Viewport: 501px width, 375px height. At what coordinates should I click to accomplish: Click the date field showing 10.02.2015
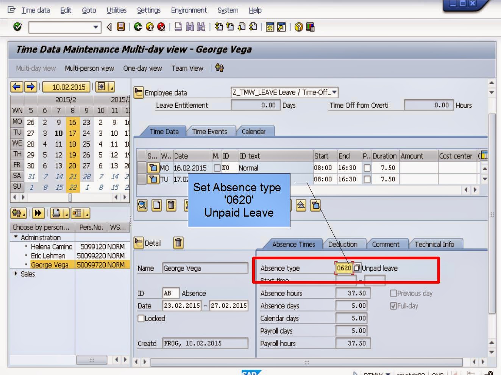(66, 87)
